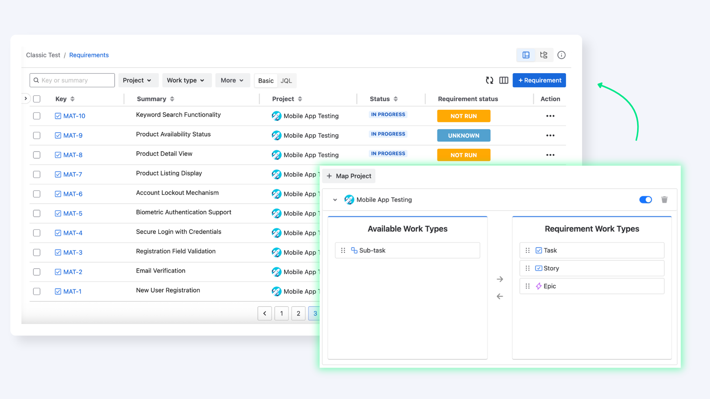Click the right arrow to move work type
Screen dimensions: 710x399
pyautogui.click(x=500, y=279)
